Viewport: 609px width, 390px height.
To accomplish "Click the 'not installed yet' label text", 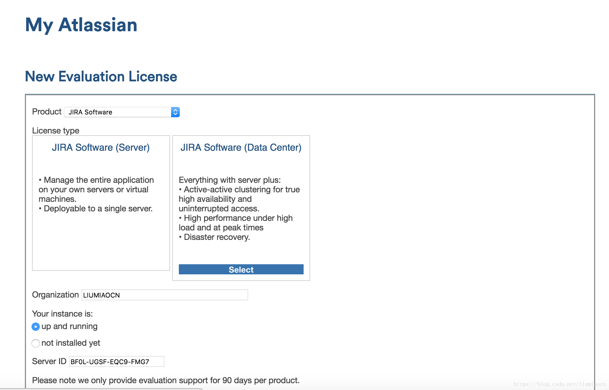I will [71, 343].
